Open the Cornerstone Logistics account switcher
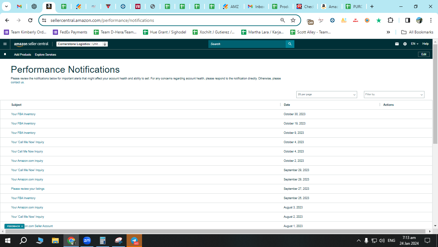The width and height of the screenshot is (438, 247). pos(82,44)
